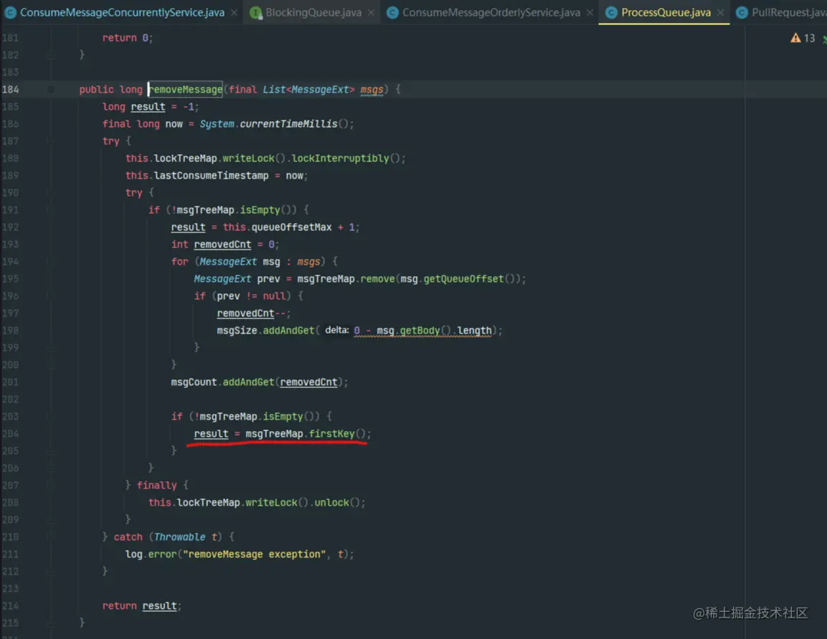The height and width of the screenshot is (639, 827).
Task: Click removedCnt-- on line 197
Action: [x=252, y=313]
